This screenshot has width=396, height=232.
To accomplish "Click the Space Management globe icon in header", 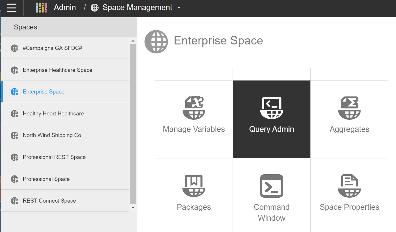I will coord(95,8).
